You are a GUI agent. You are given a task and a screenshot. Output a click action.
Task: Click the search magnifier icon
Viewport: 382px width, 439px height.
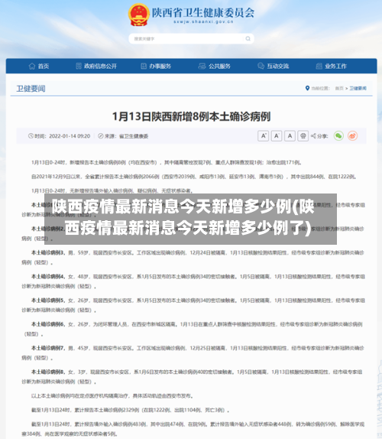(248, 39)
